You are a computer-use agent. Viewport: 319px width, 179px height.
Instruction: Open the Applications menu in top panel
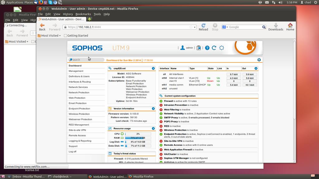[15, 2]
